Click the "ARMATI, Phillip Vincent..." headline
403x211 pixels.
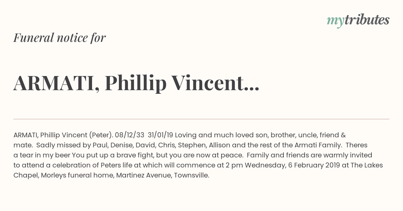136,83
